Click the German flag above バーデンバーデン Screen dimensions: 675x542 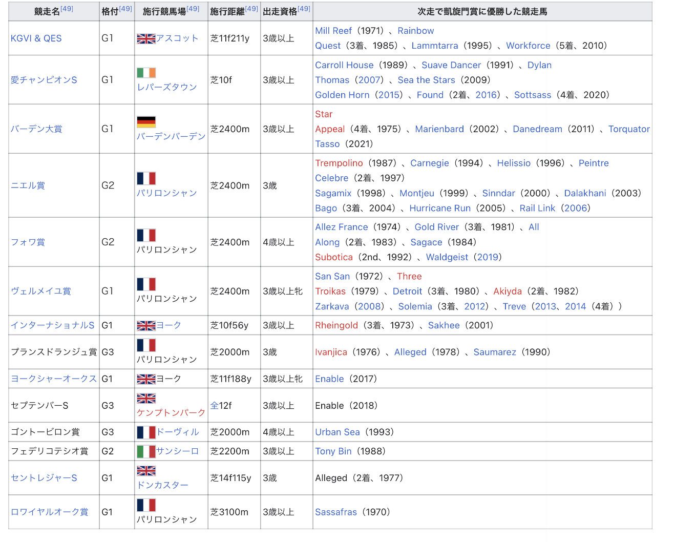[x=146, y=122]
